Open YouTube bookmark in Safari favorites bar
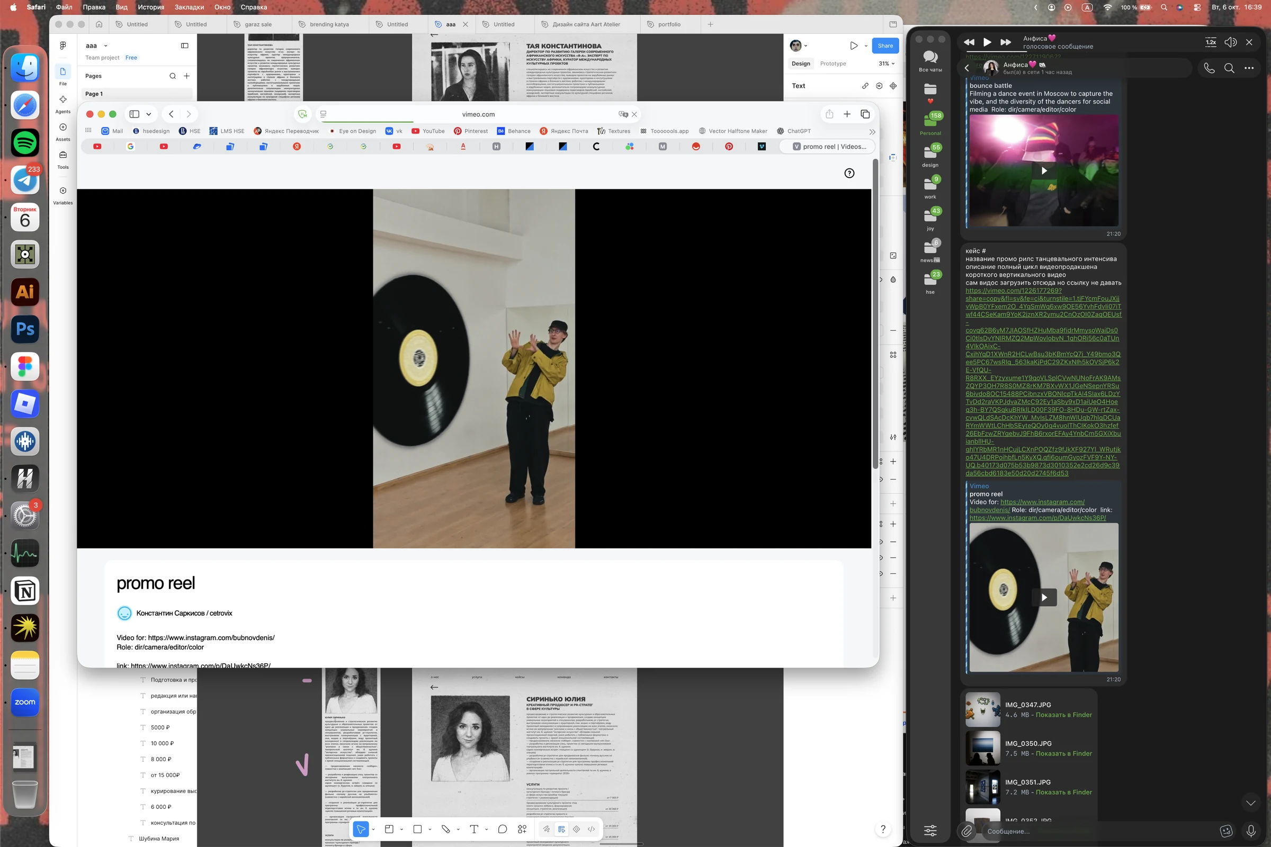The image size is (1271, 847). tap(428, 131)
